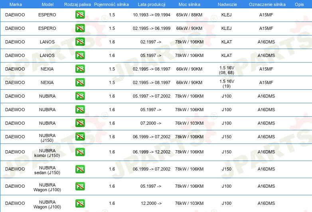This screenshot has height=212, width=312.
Task: Click fuel icon in NEXIA 1.5 16V (19) row
Action: pos(80,82)
